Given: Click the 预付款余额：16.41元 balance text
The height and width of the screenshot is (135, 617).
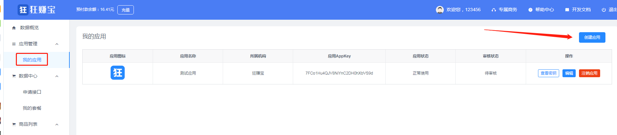Looking at the screenshot, I should point(95,10).
